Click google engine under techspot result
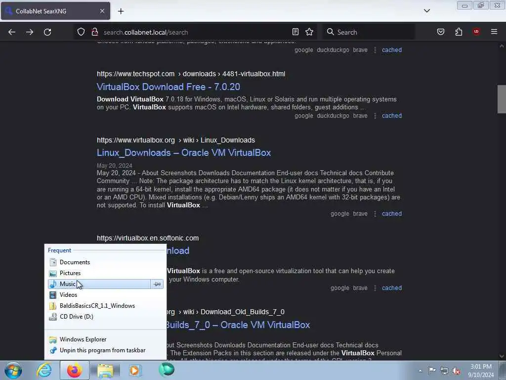The image size is (506, 380). pyautogui.click(x=304, y=116)
